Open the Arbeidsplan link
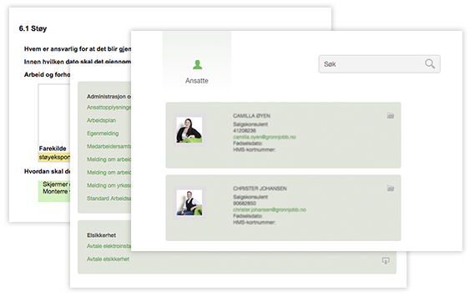This screenshot has width=470, height=302. click(101, 120)
